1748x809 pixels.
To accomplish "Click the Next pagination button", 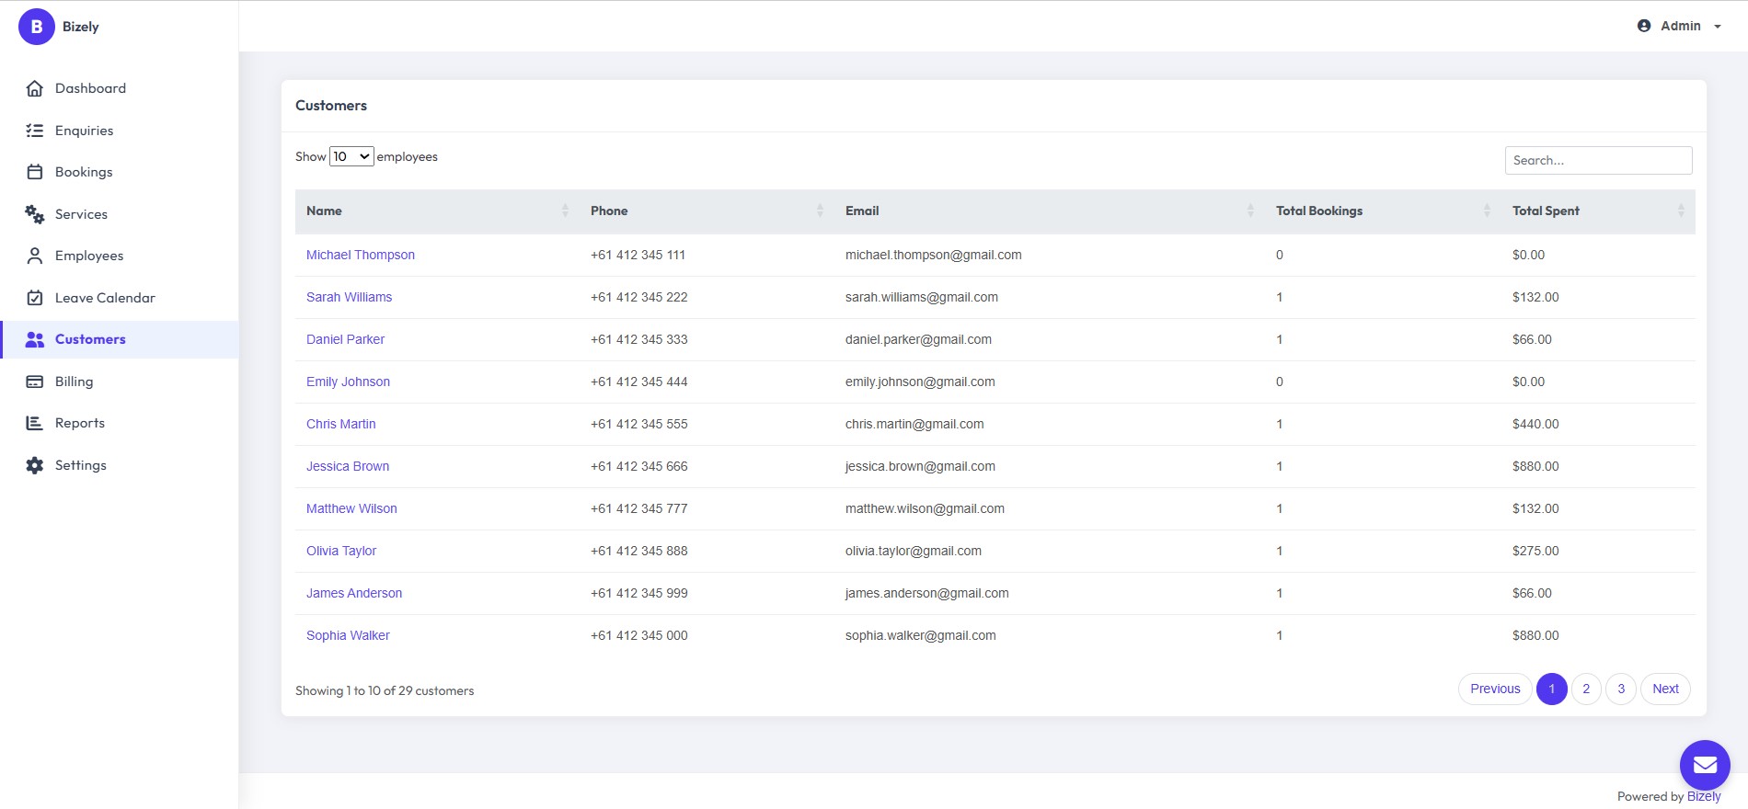I will pos(1665,689).
